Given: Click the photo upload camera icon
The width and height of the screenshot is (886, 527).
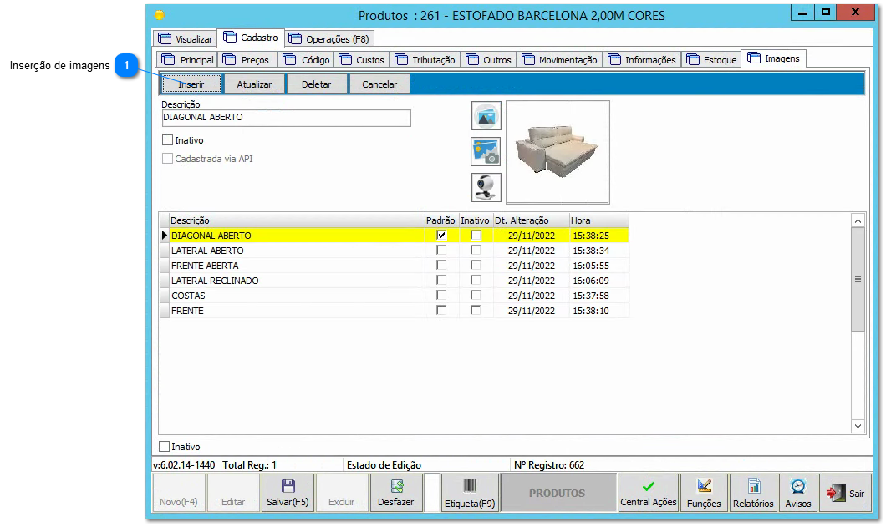Looking at the screenshot, I should point(486,152).
